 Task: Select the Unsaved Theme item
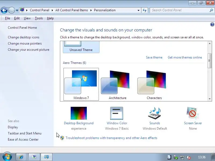click(x=81, y=47)
